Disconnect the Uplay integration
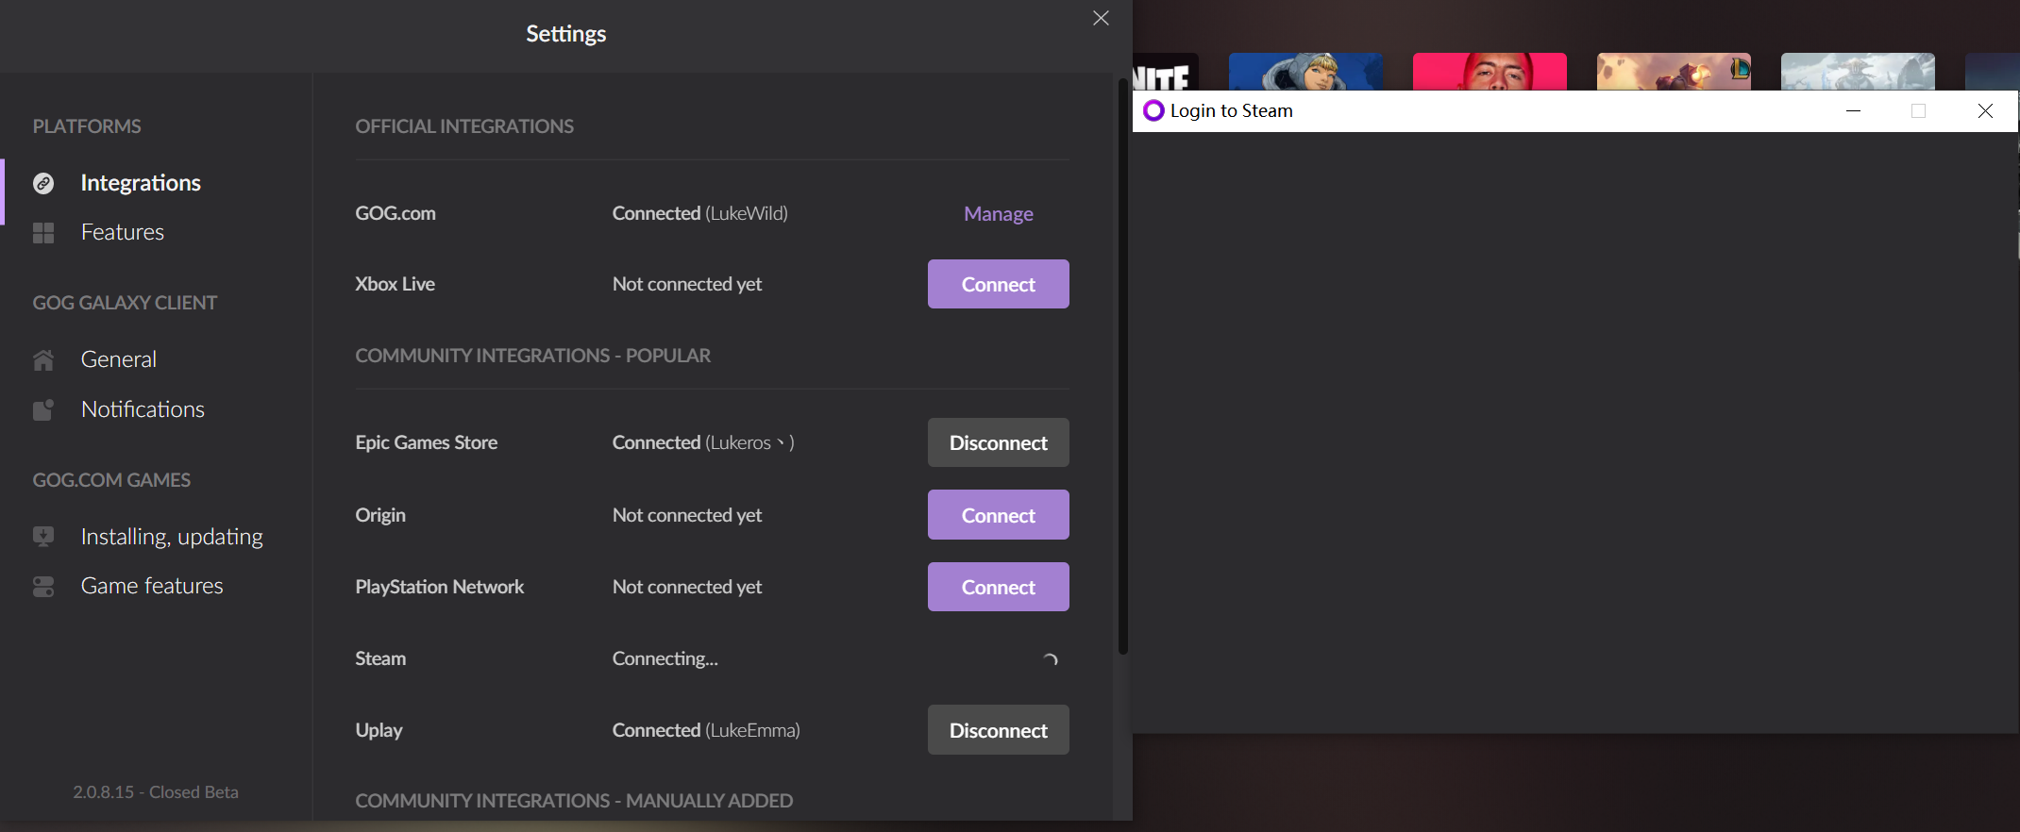This screenshot has height=832, width=2020. click(x=999, y=730)
